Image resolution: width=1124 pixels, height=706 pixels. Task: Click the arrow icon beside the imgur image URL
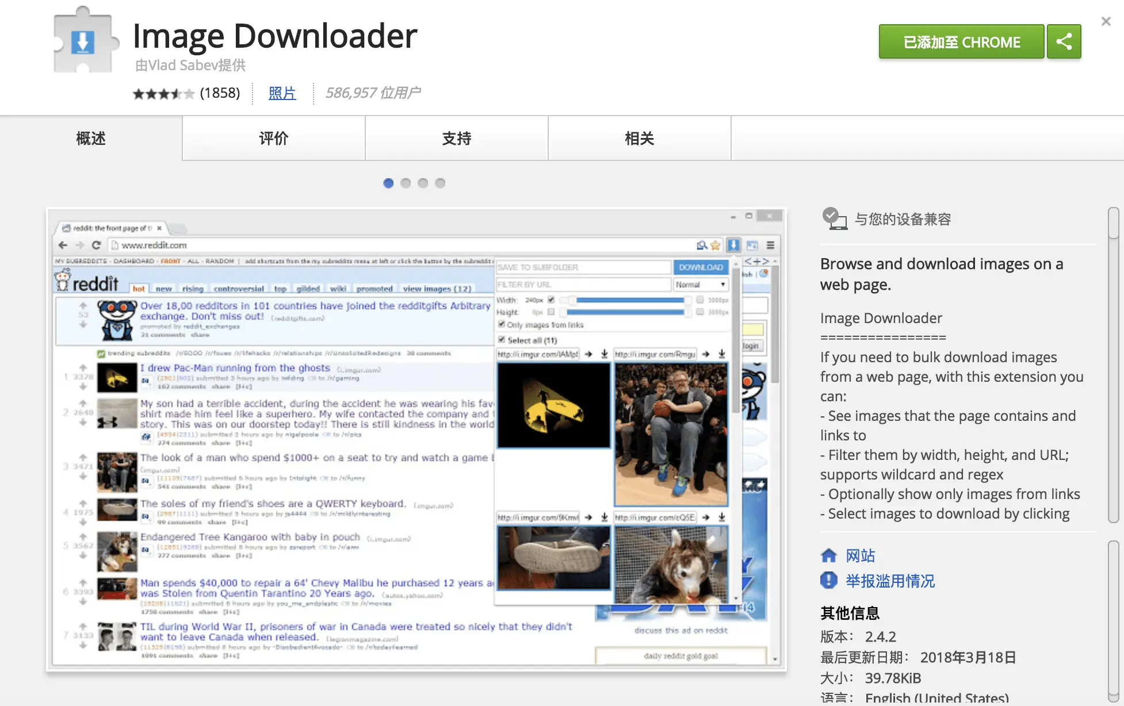pos(588,355)
